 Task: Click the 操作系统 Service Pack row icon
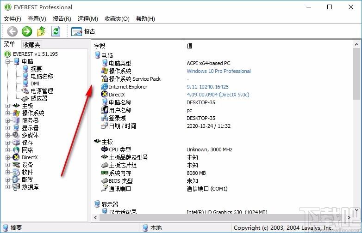pos(105,78)
